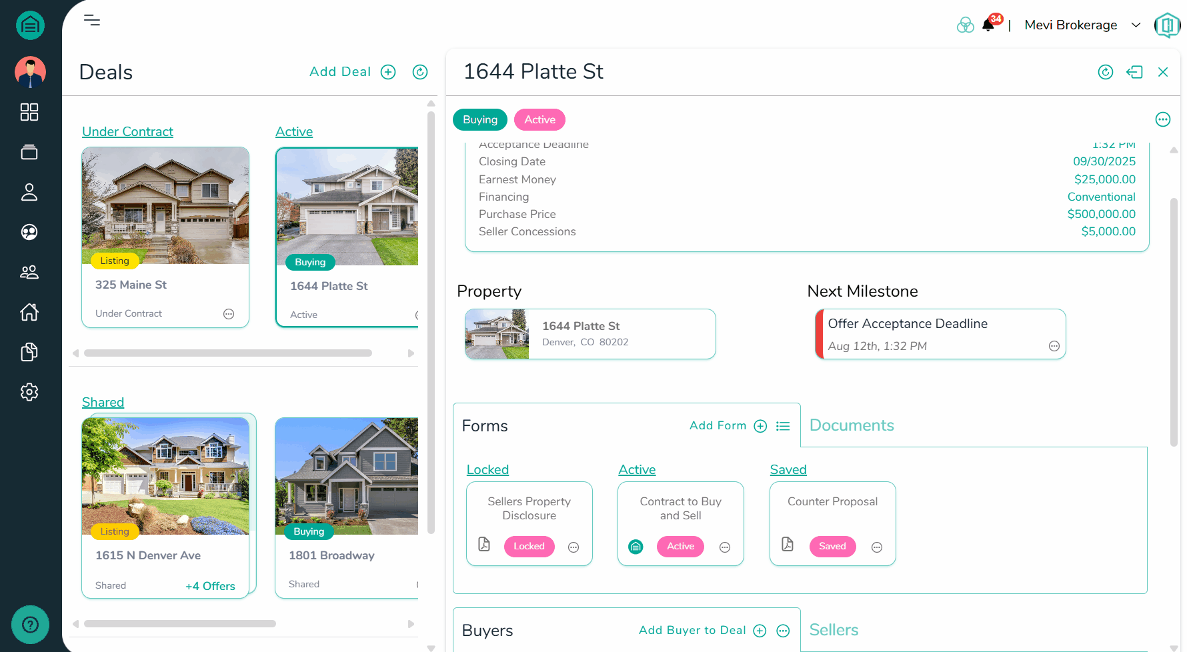The image size is (1187, 652).
Task: Open the Shared deals link
Action: click(x=103, y=403)
